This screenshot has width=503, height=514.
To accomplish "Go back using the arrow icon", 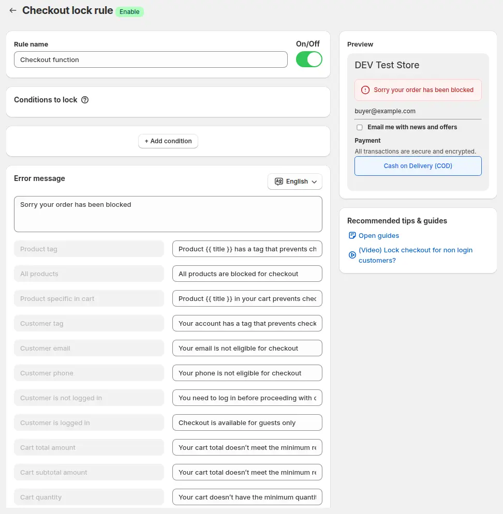I will pyautogui.click(x=13, y=10).
